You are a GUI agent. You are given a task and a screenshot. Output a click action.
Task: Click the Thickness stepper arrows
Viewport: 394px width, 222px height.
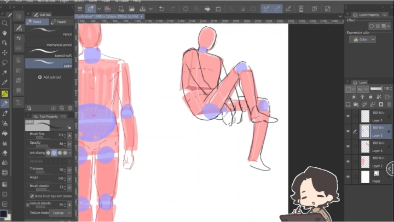[65, 170]
